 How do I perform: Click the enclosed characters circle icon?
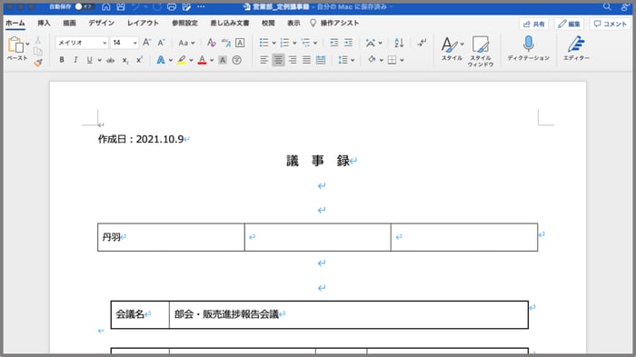pyautogui.click(x=237, y=60)
